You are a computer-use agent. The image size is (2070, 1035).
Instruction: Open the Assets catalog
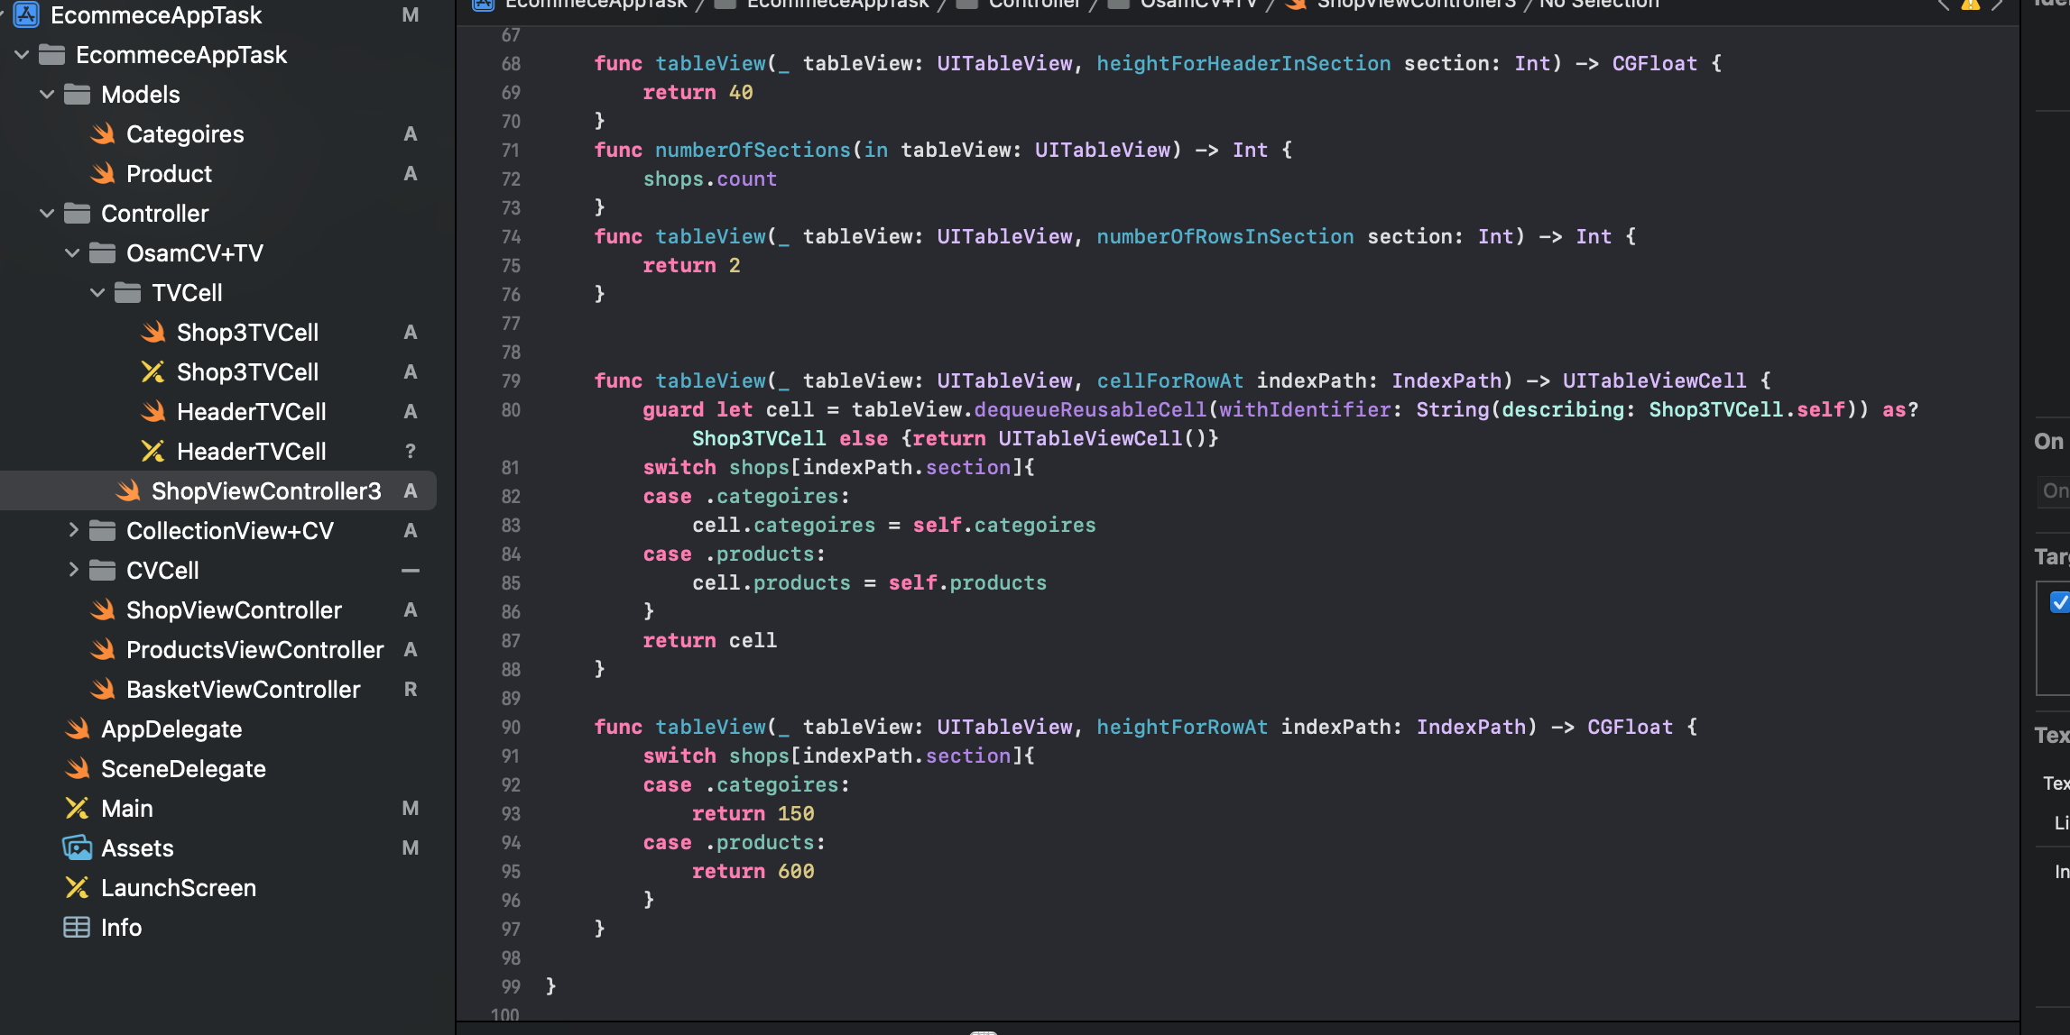coord(137,848)
